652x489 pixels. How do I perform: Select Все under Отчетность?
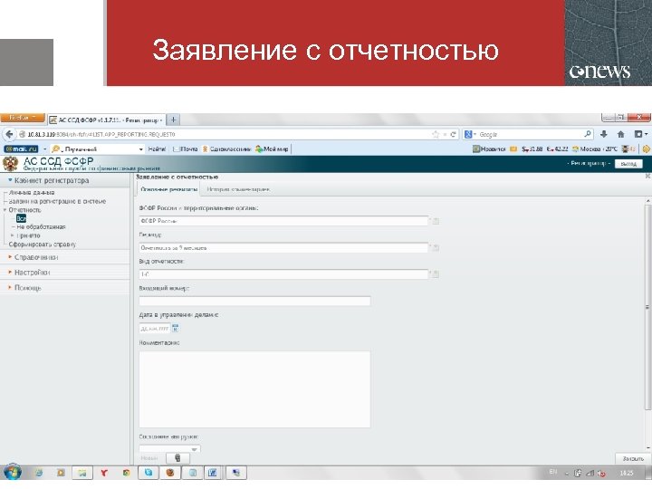(x=21, y=218)
